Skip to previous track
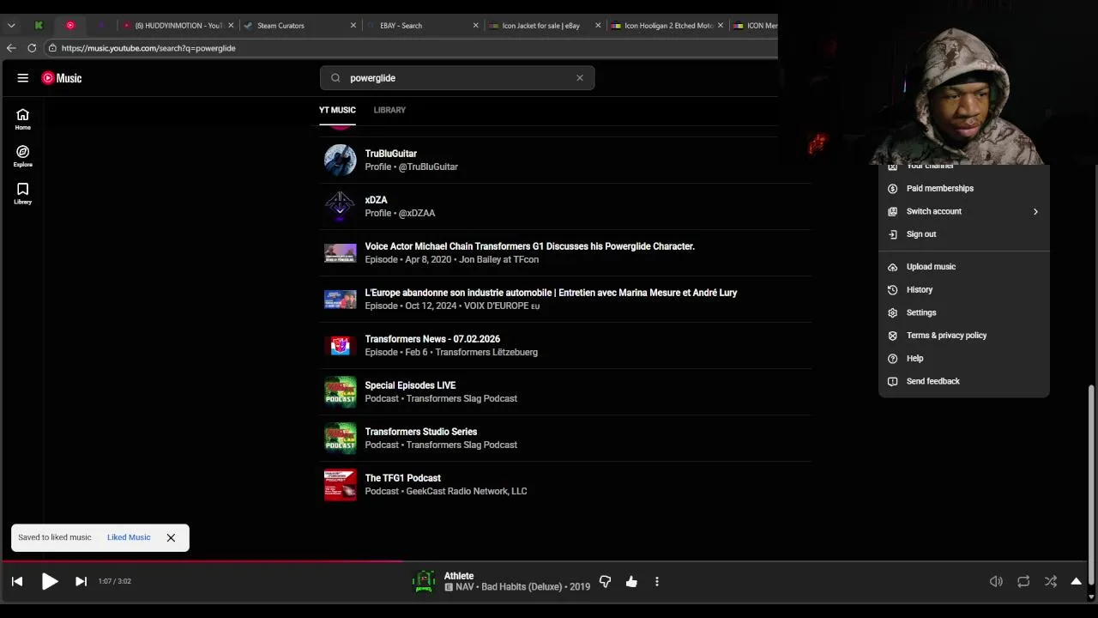Image resolution: width=1098 pixels, height=618 pixels. pos(17,581)
